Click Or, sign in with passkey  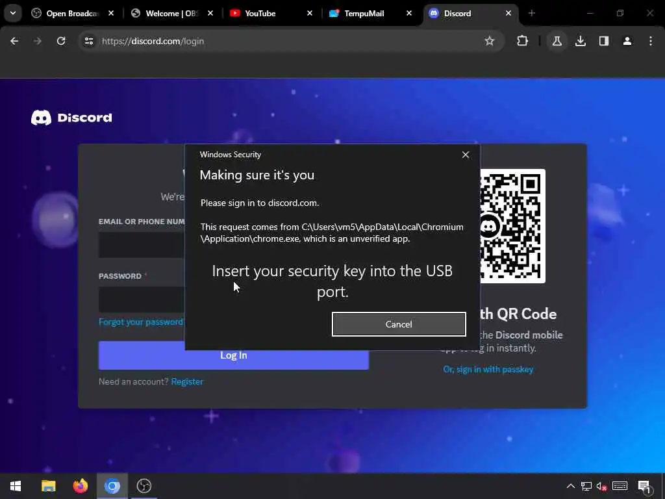point(488,370)
